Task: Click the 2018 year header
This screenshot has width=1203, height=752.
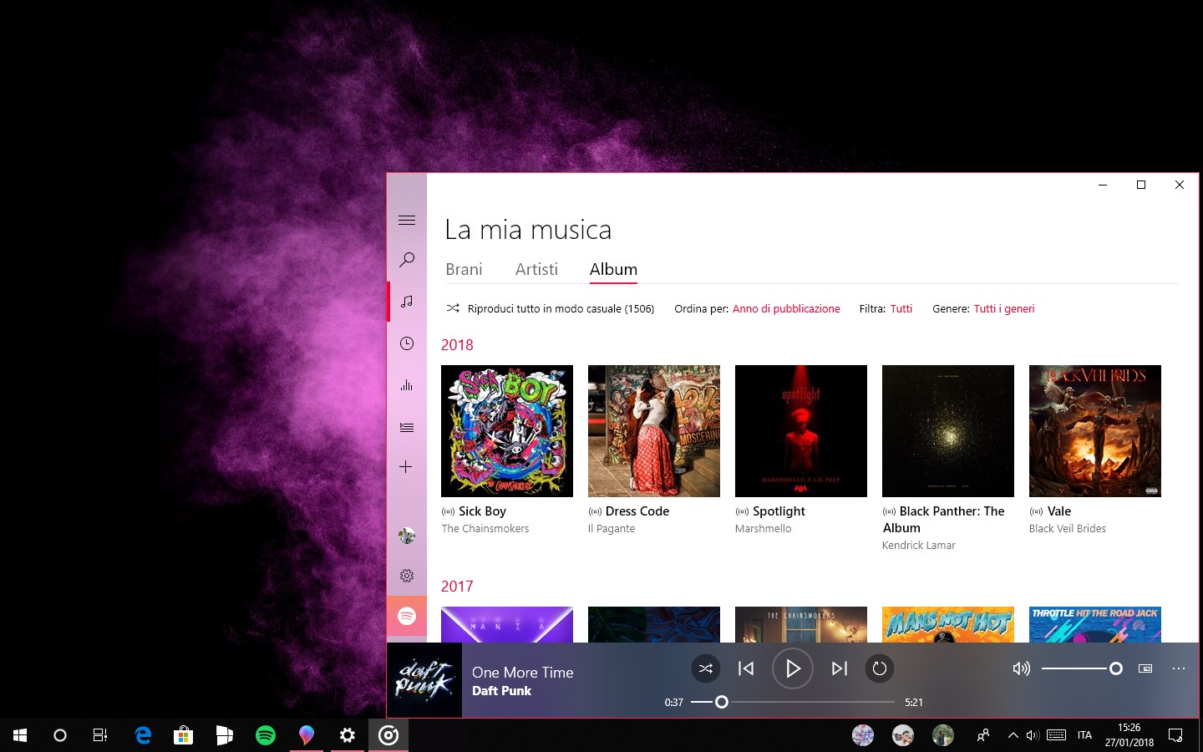Action: tap(457, 345)
